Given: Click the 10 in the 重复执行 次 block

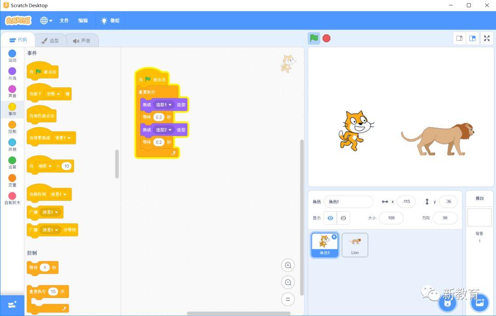Looking at the screenshot, I should [53, 291].
